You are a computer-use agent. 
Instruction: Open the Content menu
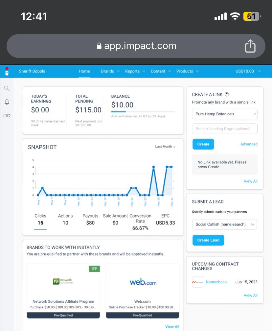click(x=161, y=71)
